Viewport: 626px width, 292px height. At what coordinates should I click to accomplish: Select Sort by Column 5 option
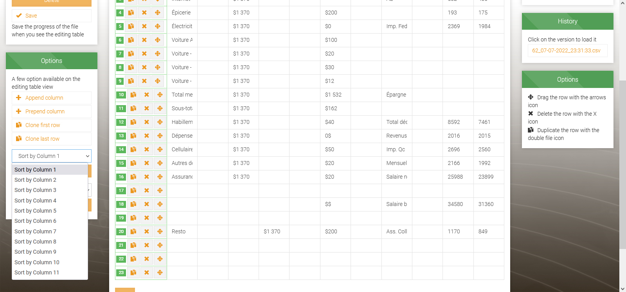coord(36,211)
